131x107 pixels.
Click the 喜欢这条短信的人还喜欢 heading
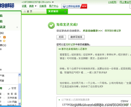click(74, 49)
